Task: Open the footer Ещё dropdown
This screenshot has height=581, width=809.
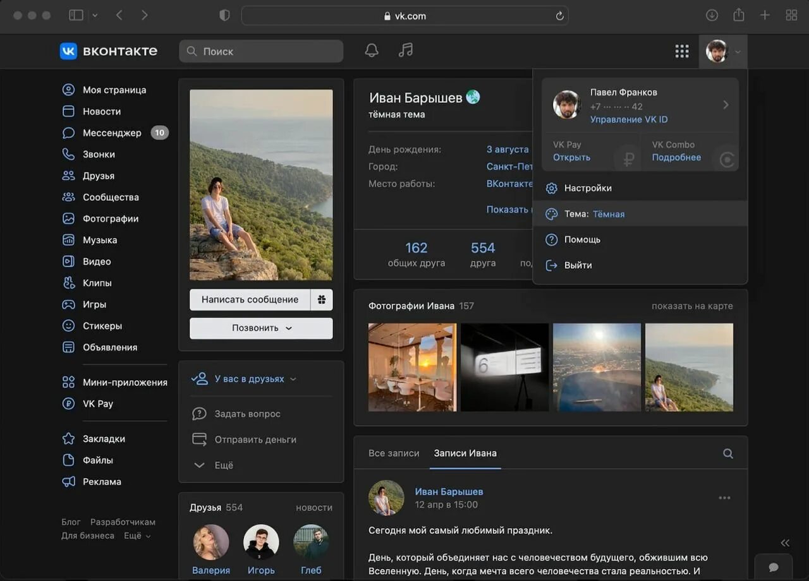Action: (x=138, y=536)
